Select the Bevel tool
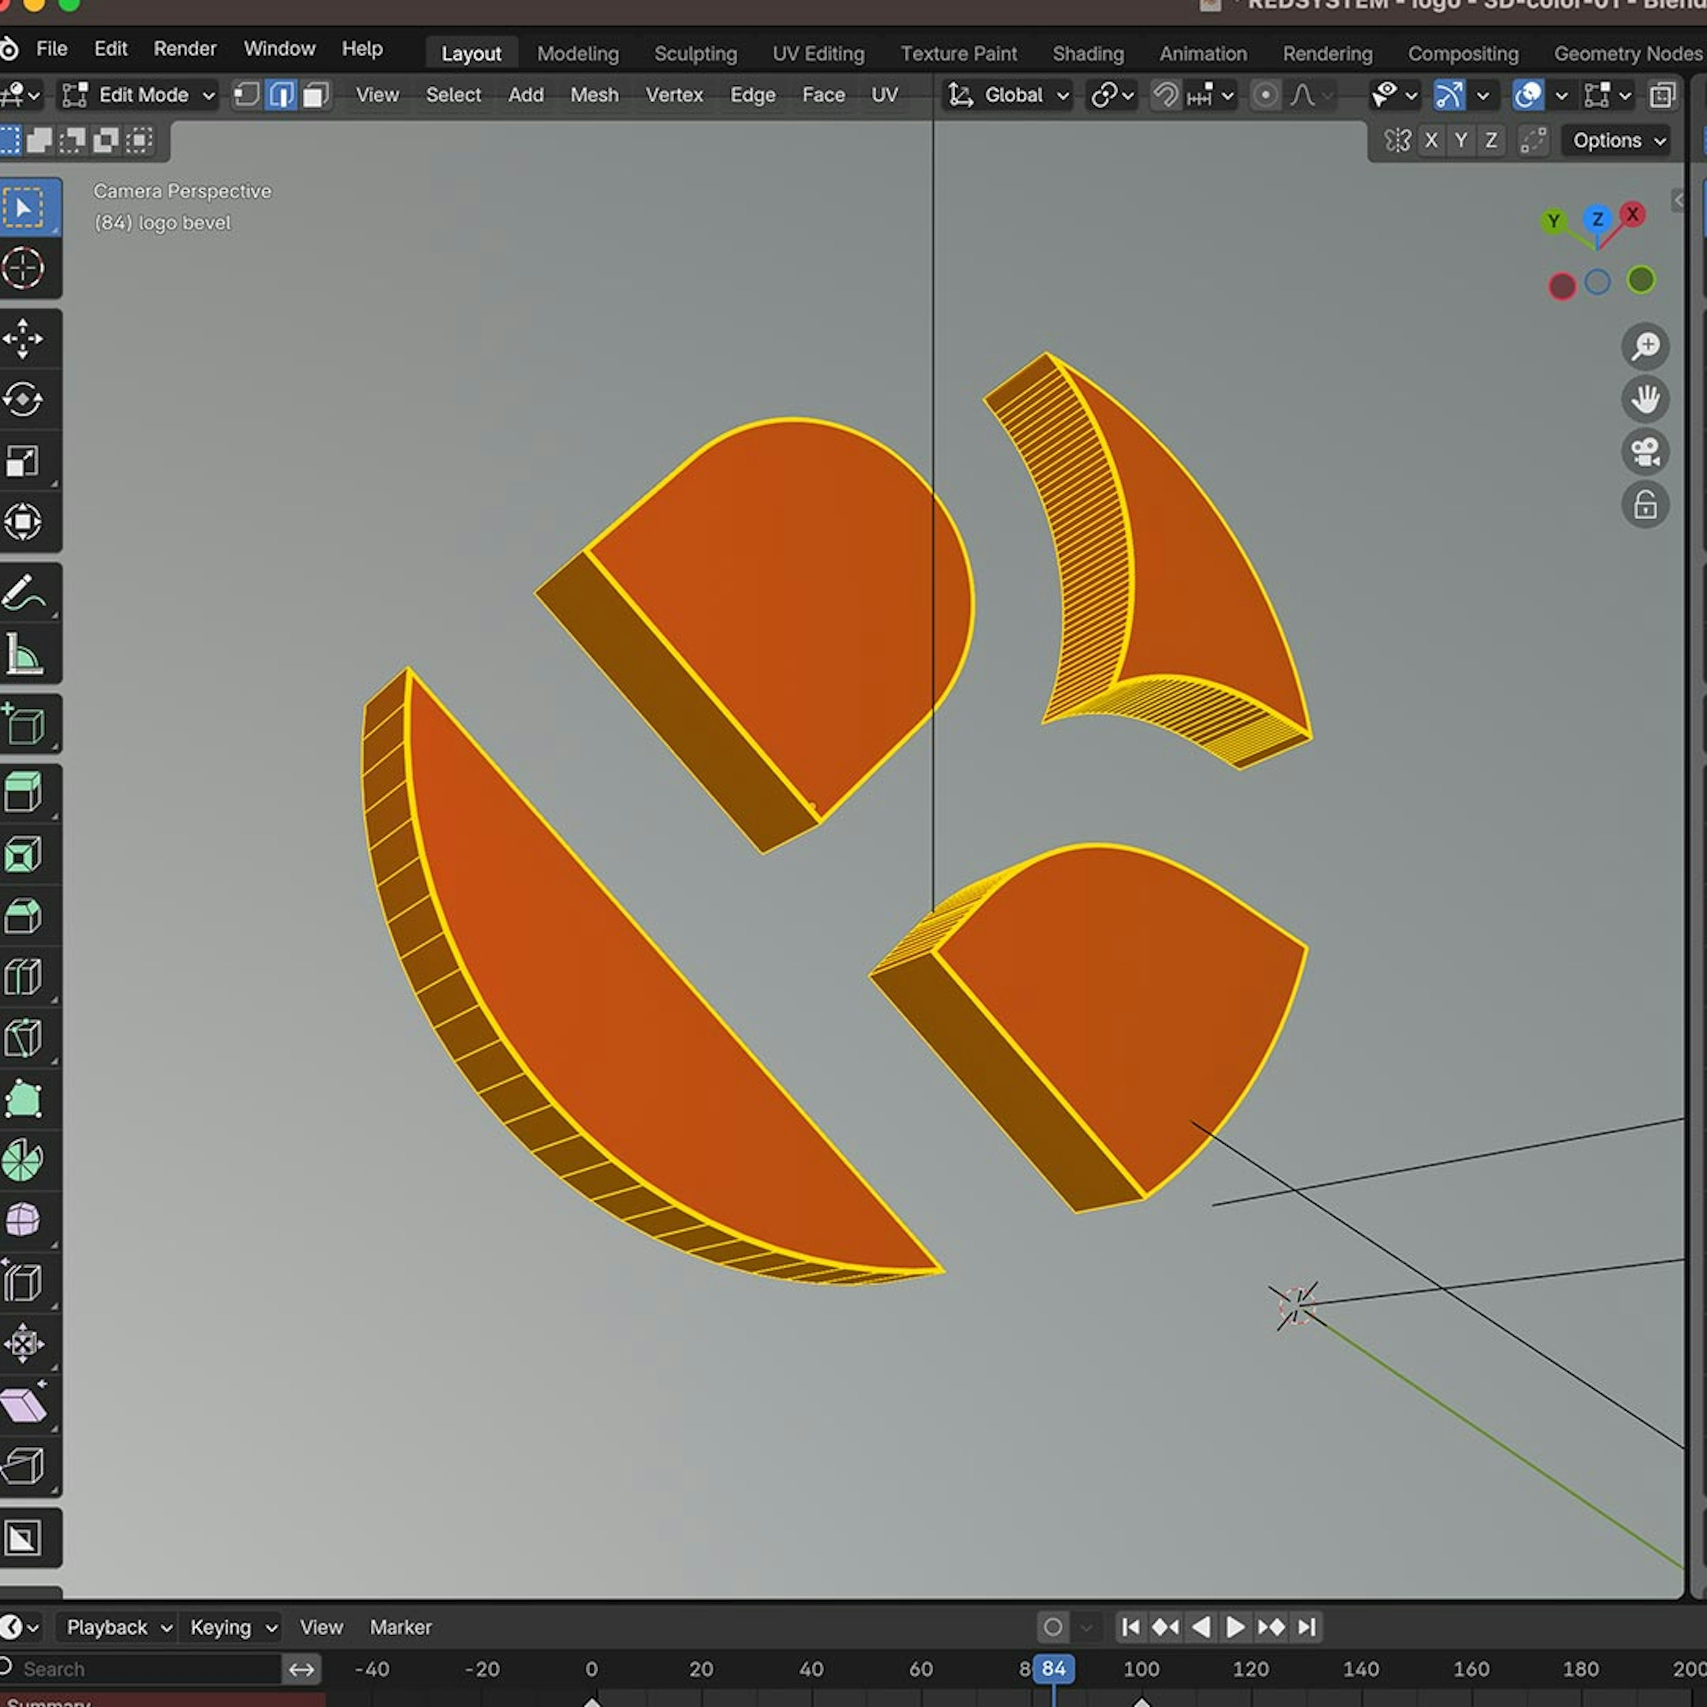 [x=23, y=915]
